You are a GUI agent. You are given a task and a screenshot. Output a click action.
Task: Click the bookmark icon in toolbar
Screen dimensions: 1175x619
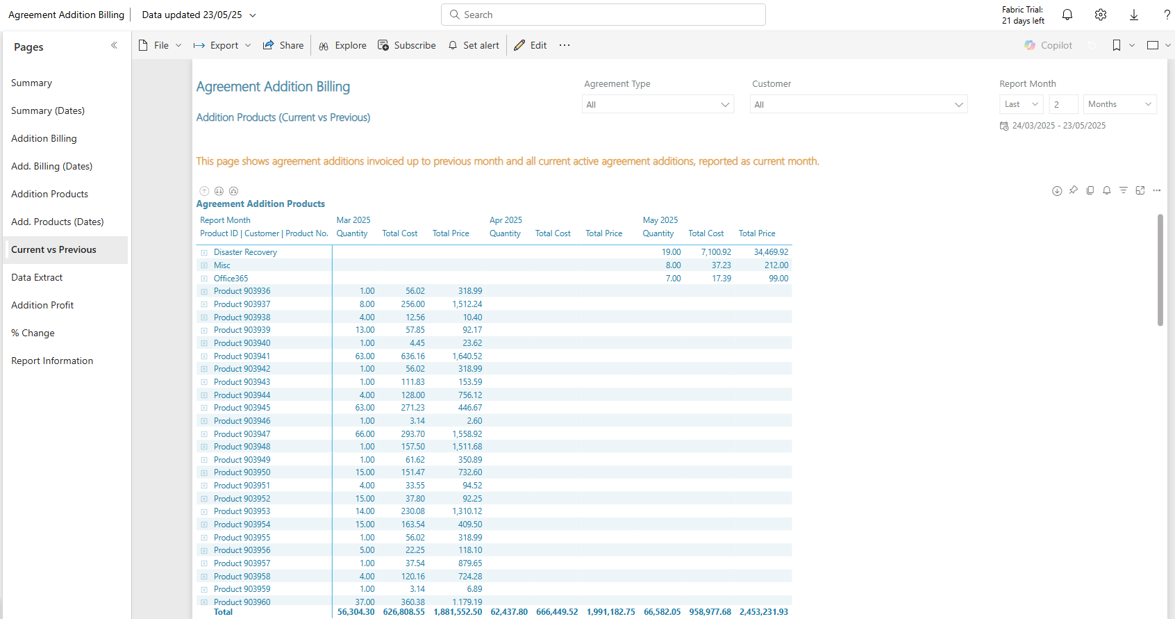point(1116,45)
